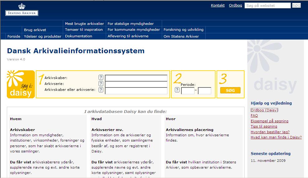Image resolution: width=308 pixels, height=178 pixels.
Task: Open 'Om Statens Arkiver' menu item
Action: point(181,36)
